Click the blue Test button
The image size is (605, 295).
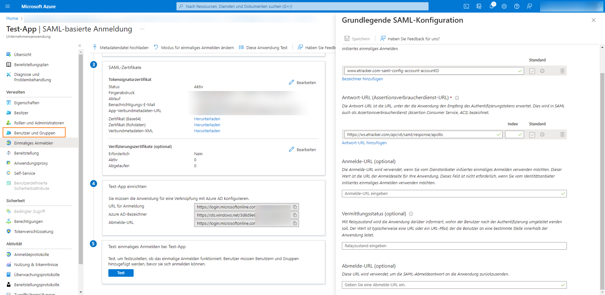pos(121,273)
